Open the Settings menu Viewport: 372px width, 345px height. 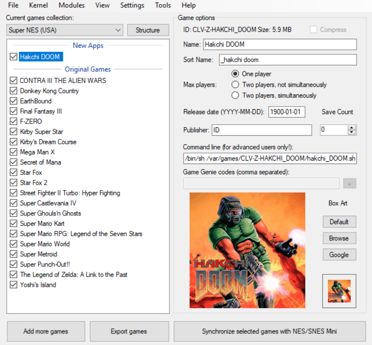132,5
